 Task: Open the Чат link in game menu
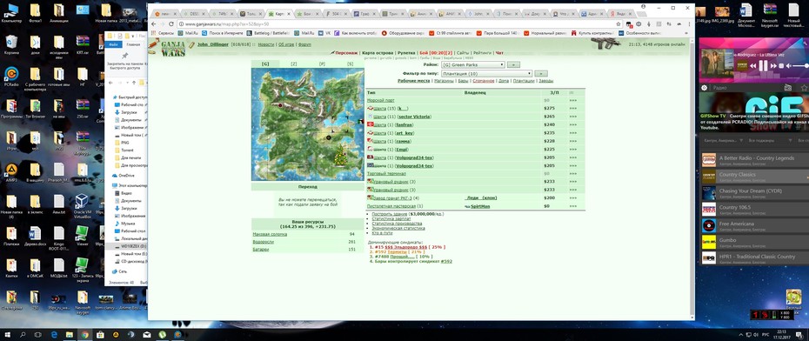(x=499, y=52)
